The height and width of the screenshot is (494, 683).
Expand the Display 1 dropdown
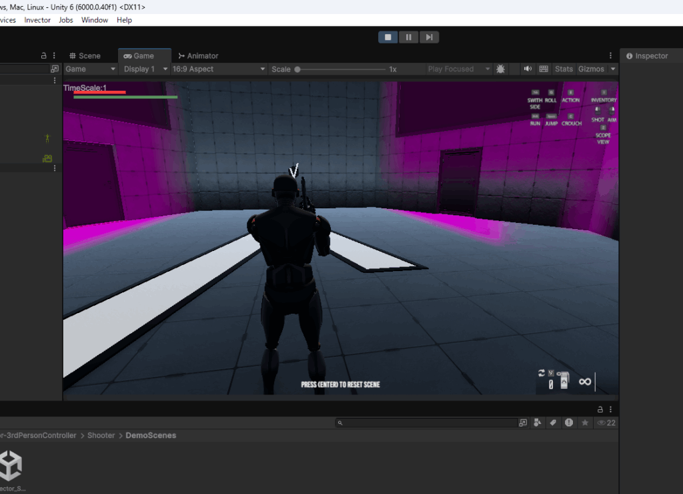click(145, 69)
